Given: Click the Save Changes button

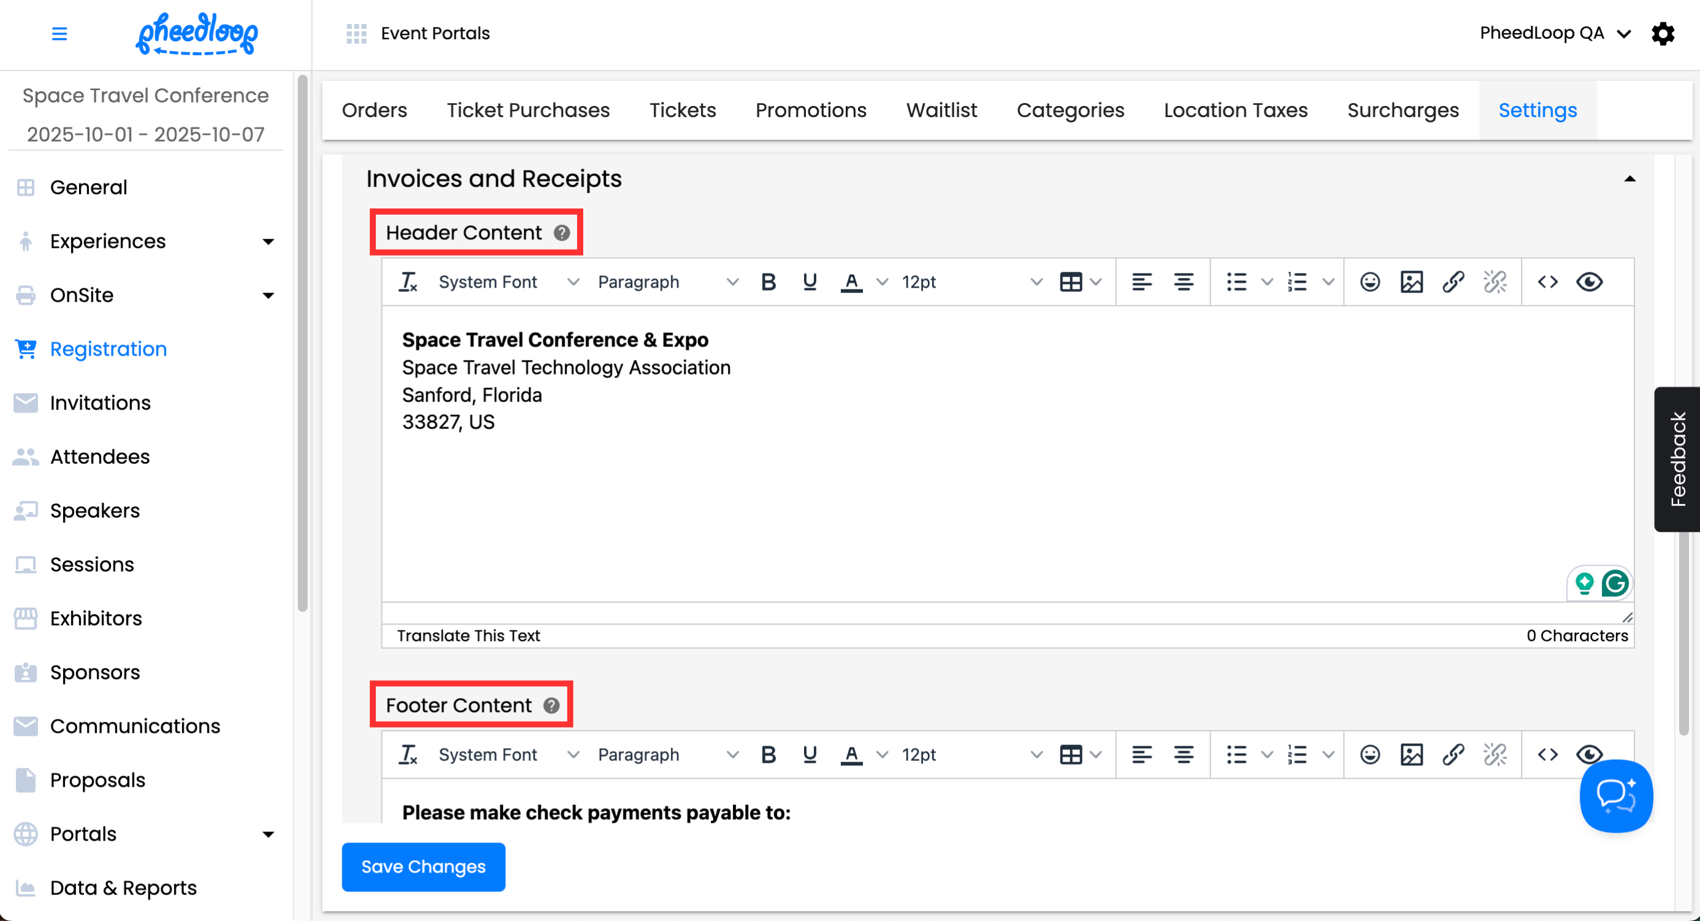Looking at the screenshot, I should pyautogui.click(x=423, y=867).
